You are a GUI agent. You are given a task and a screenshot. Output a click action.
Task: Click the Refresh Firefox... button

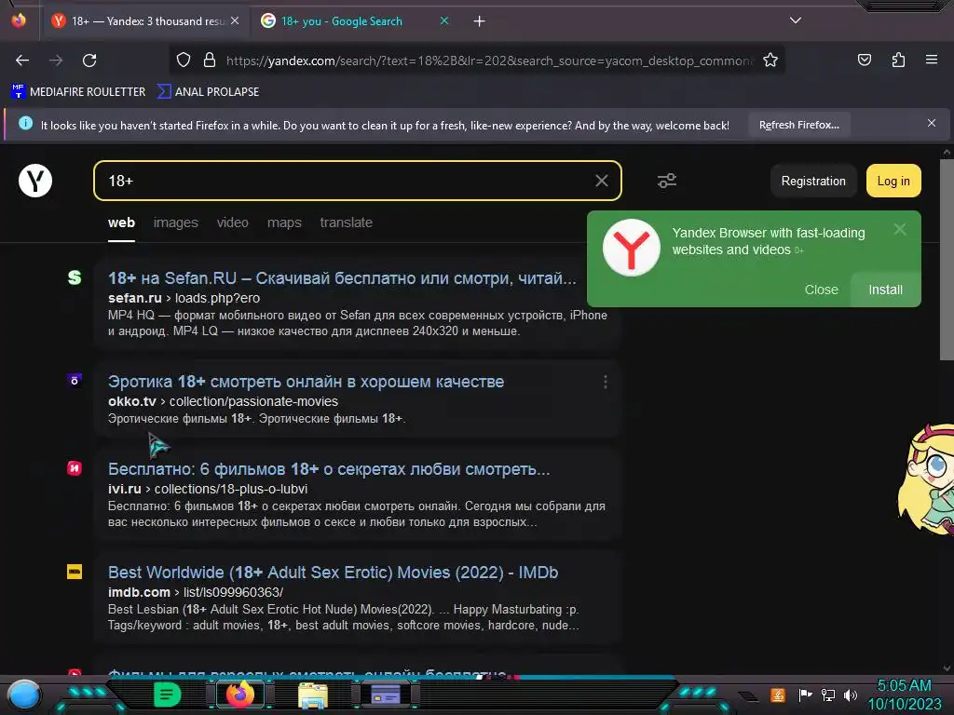(x=798, y=126)
